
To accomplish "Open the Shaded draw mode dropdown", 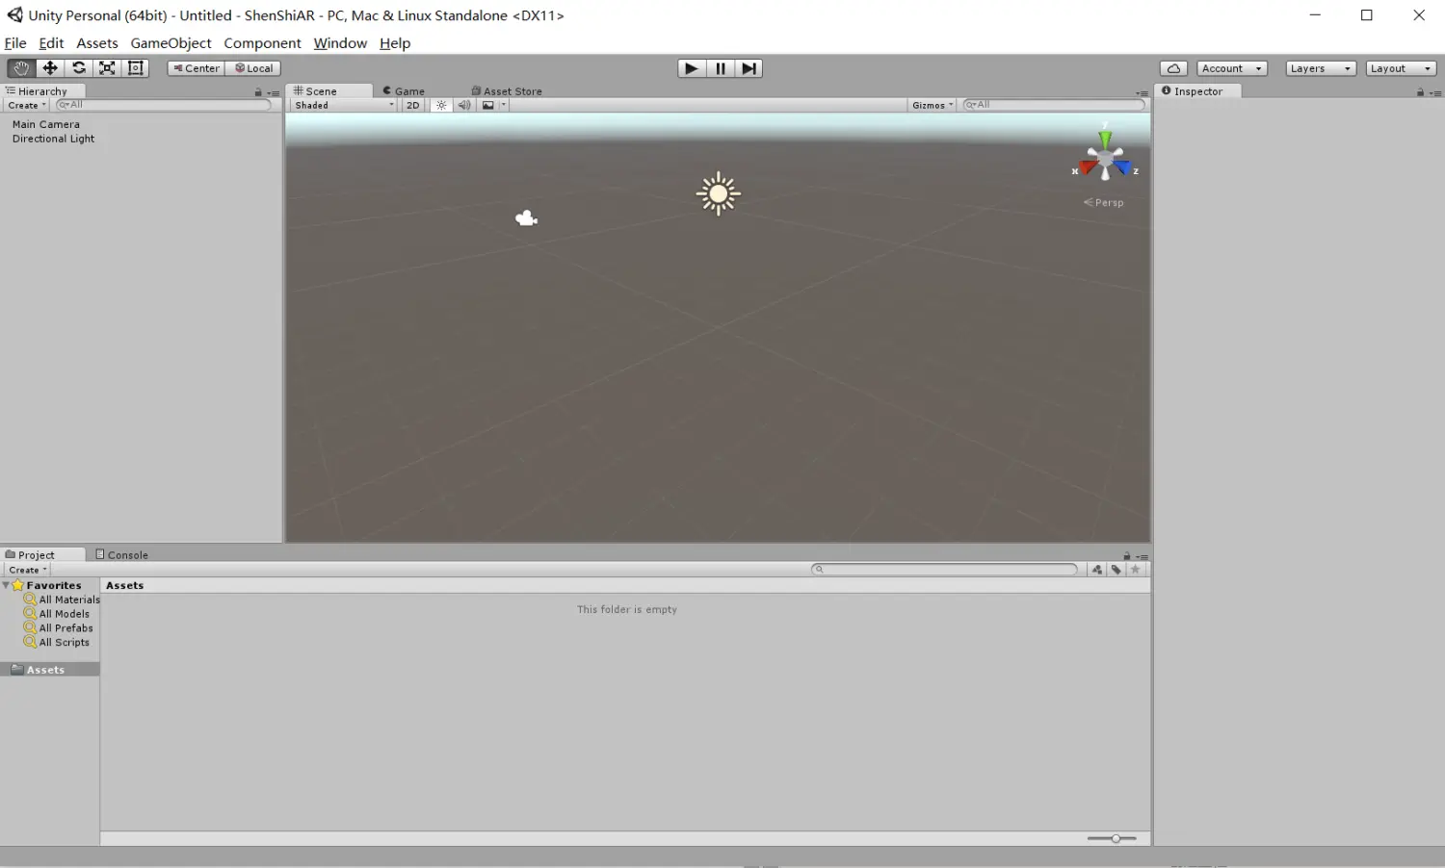I will [x=344, y=105].
